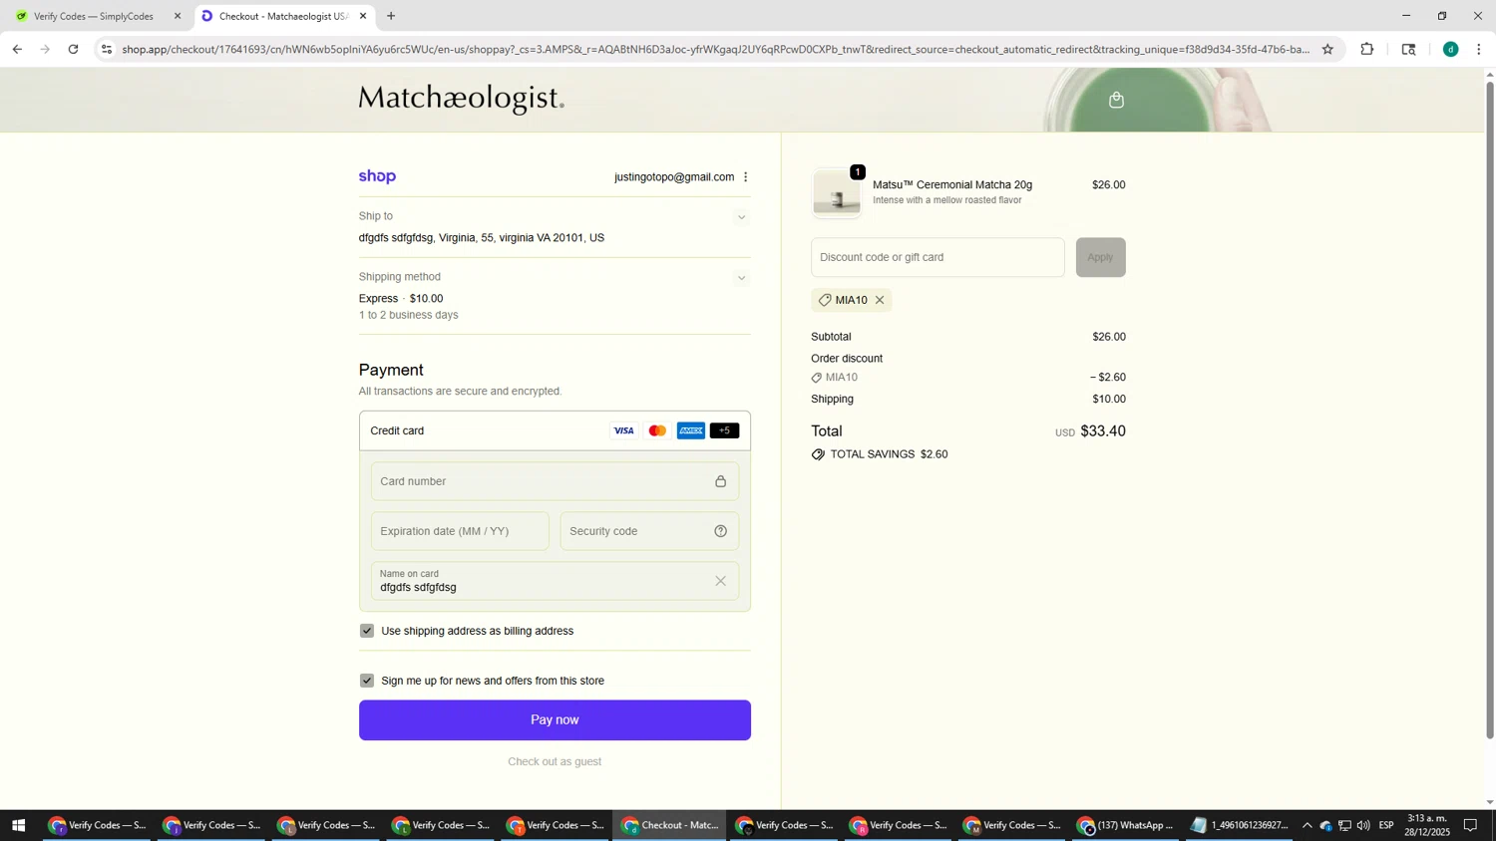Image resolution: width=1496 pixels, height=841 pixels.
Task: Click Check out as guest link
Action: (x=555, y=762)
